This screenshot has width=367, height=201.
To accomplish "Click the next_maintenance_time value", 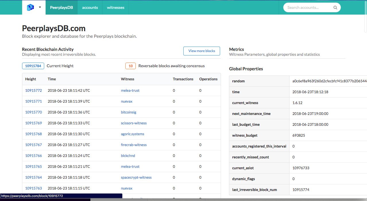I will (x=310, y=114).
